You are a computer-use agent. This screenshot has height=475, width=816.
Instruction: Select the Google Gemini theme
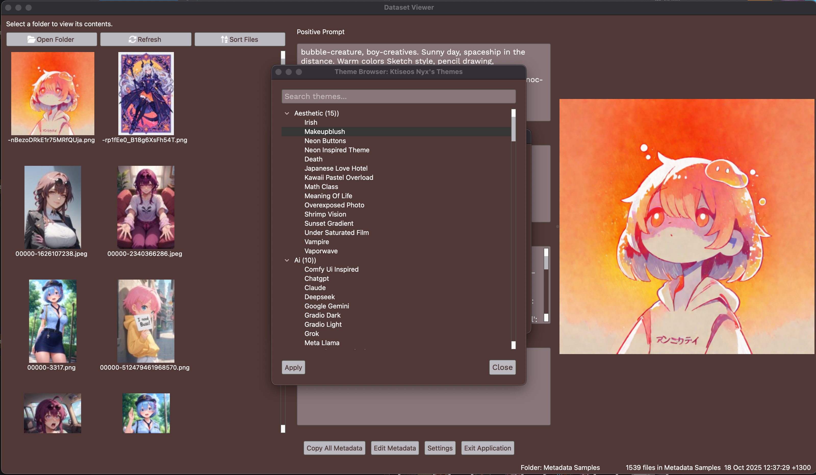pyautogui.click(x=326, y=306)
